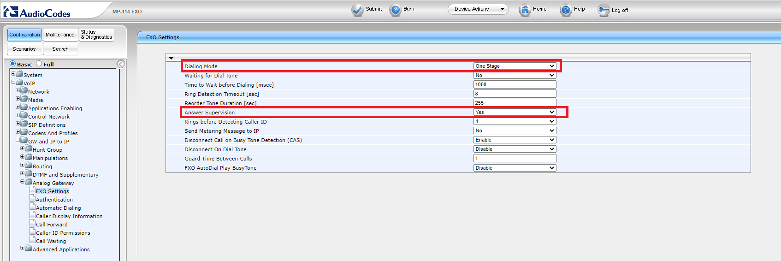Open the Answer Supervision dropdown
The height and width of the screenshot is (261, 781).
pyautogui.click(x=515, y=112)
